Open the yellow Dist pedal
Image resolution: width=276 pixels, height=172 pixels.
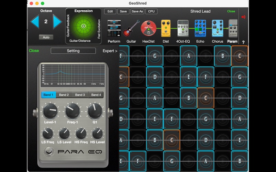pyautogui.click(x=166, y=28)
